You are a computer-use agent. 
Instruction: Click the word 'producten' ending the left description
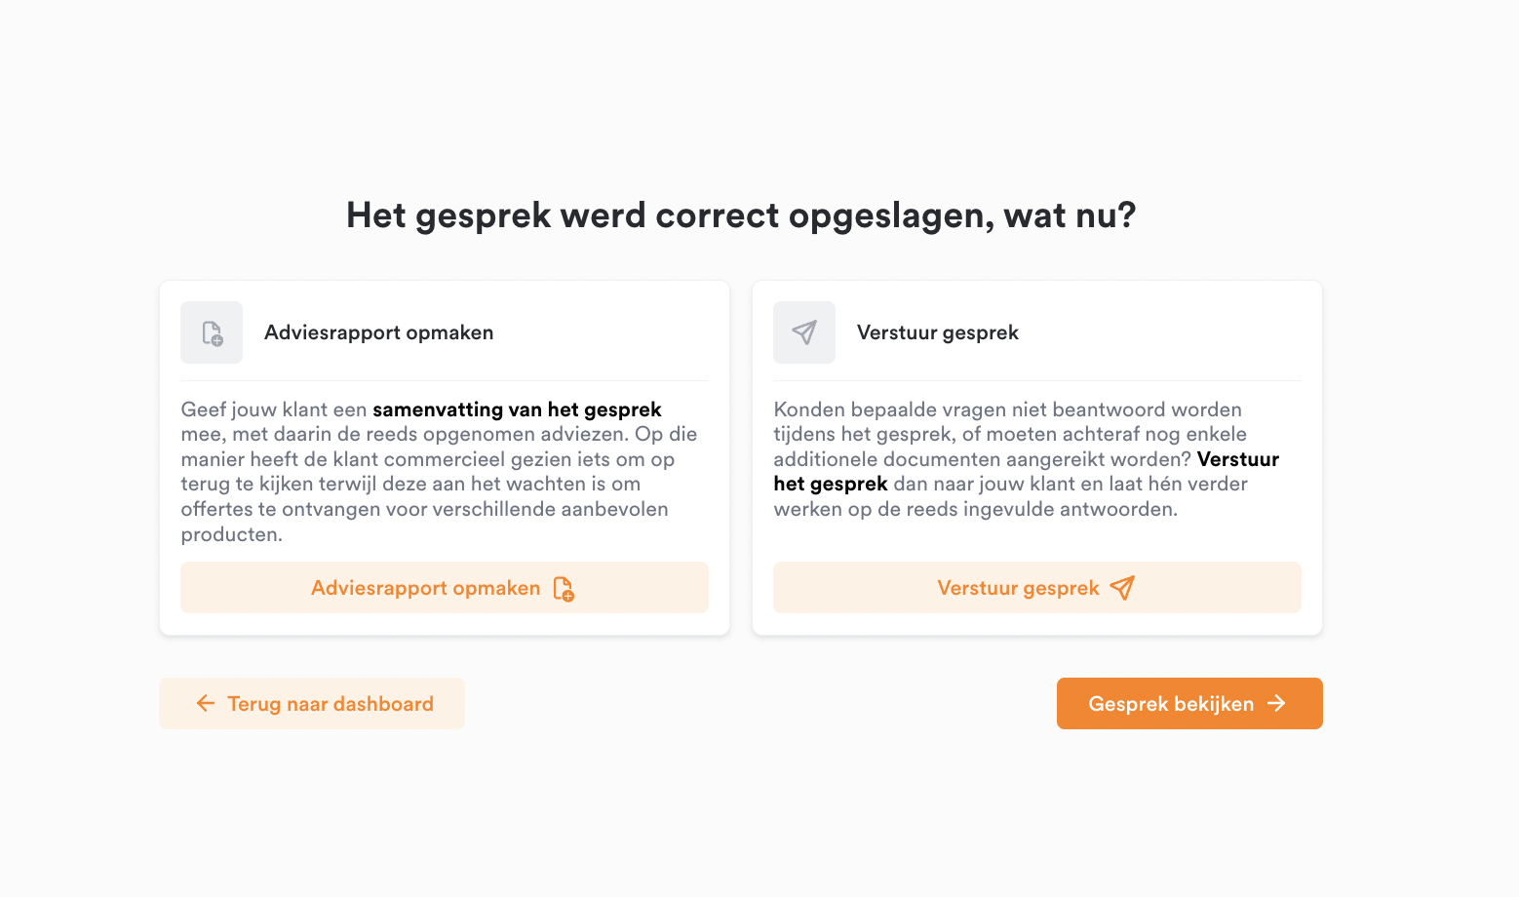click(231, 534)
